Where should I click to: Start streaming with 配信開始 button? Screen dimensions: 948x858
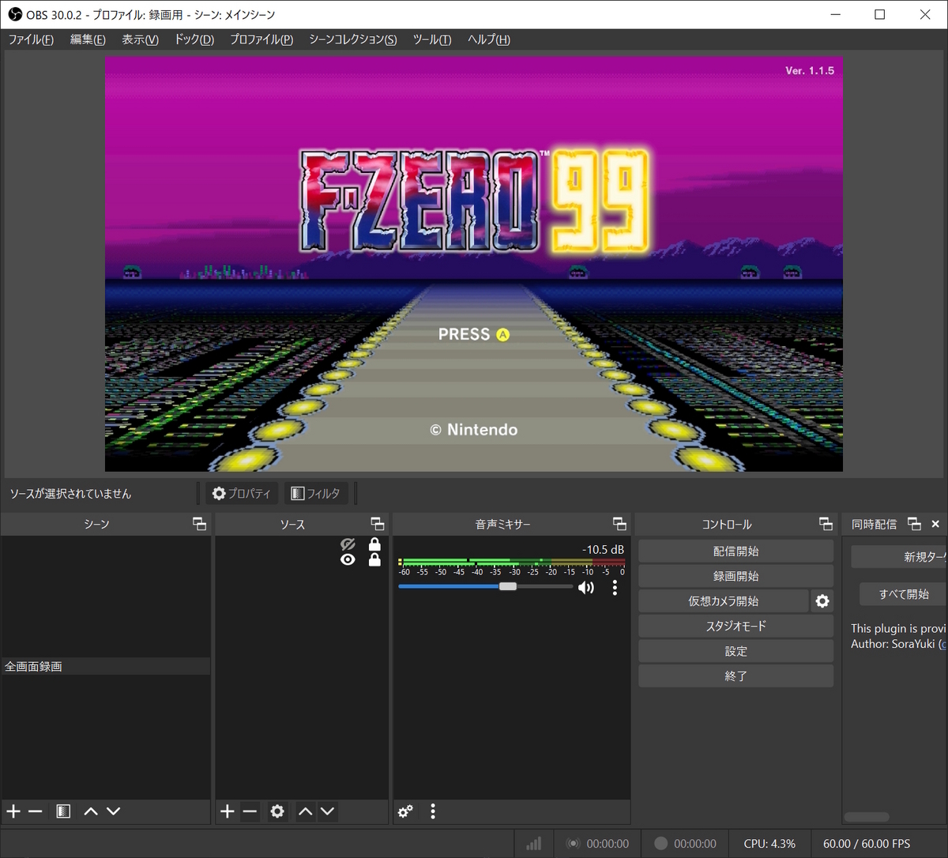click(735, 551)
